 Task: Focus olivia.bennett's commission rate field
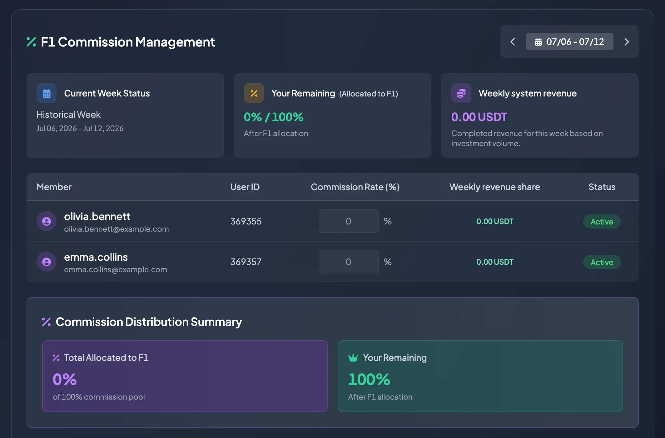click(348, 221)
